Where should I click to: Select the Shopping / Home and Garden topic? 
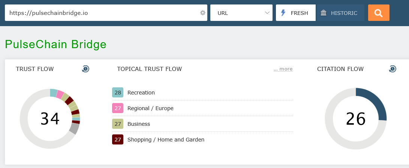[166, 140]
